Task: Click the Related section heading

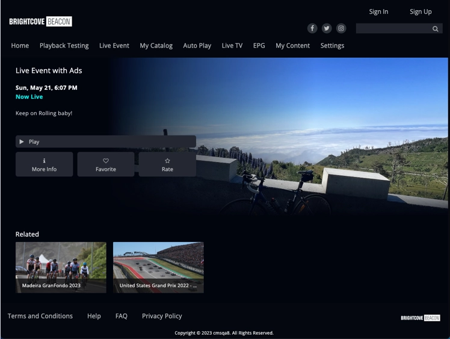Action: [27, 234]
